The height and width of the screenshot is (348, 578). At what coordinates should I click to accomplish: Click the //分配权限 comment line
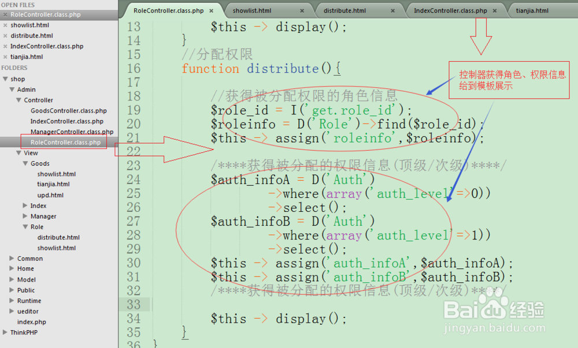coord(217,55)
